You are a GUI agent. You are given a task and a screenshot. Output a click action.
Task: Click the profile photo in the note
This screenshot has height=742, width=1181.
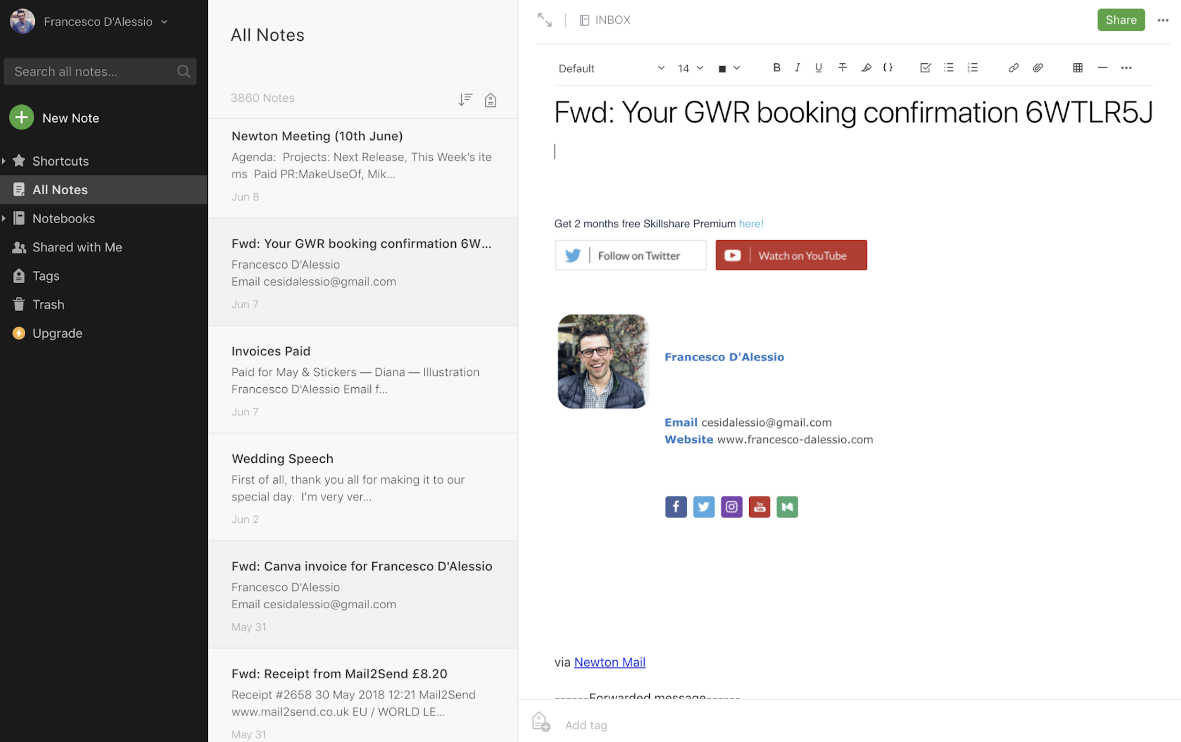point(603,361)
